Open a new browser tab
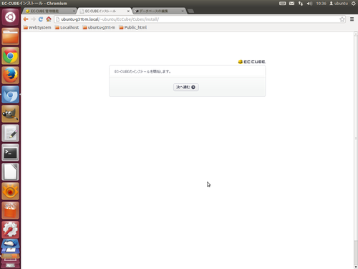Viewport: 358px width, 269px height. [x=190, y=11]
